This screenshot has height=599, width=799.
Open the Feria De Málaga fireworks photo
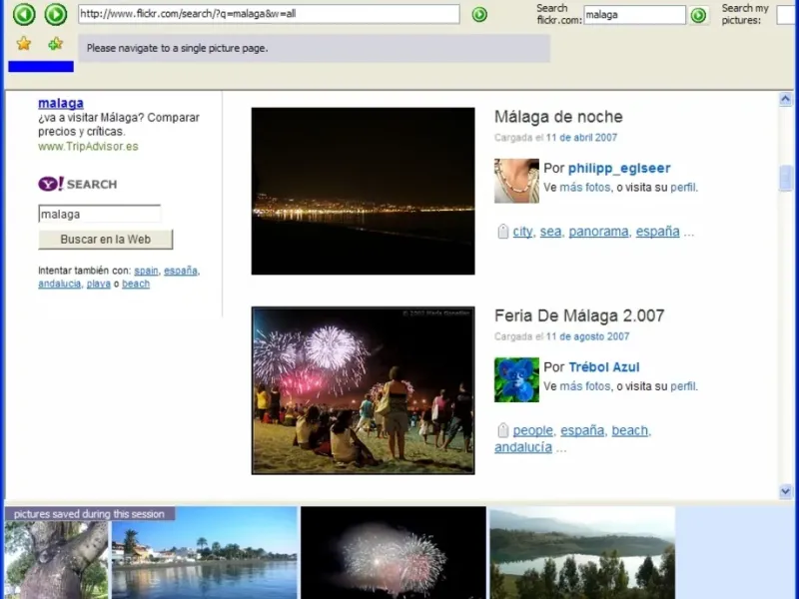click(363, 390)
